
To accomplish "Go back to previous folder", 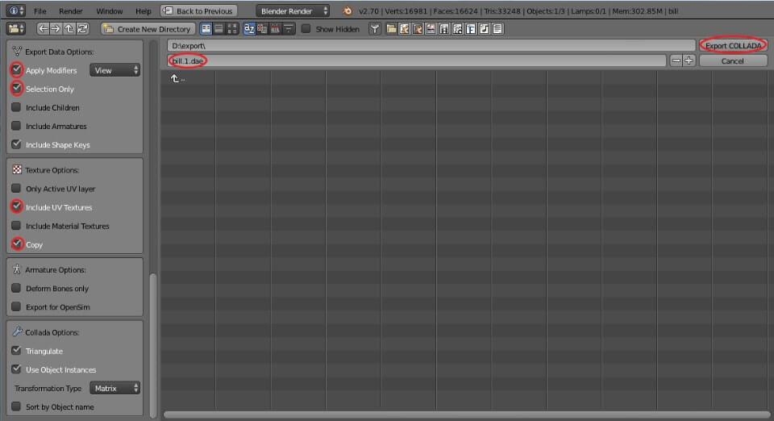I will click(x=43, y=28).
